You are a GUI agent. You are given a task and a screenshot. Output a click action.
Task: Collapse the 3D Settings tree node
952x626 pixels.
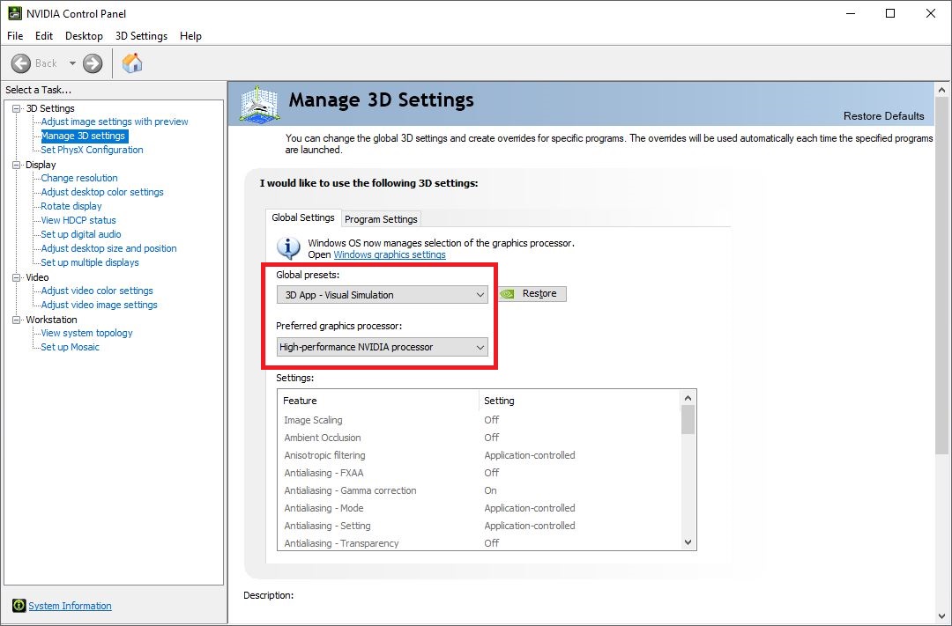click(x=17, y=108)
